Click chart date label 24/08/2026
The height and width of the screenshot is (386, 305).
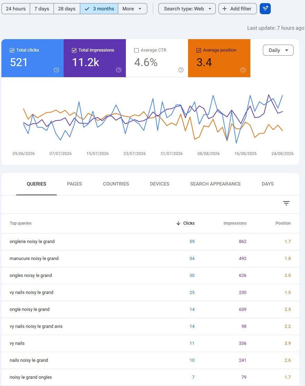point(283,154)
